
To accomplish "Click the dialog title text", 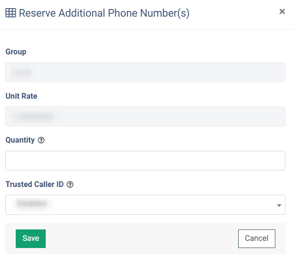I will pyautogui.click(x=104, y=13).
